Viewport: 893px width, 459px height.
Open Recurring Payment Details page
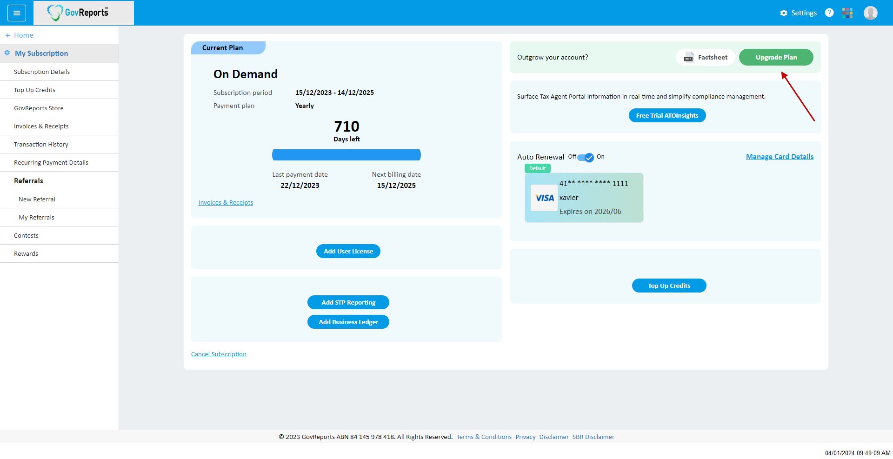coord(51,163)
